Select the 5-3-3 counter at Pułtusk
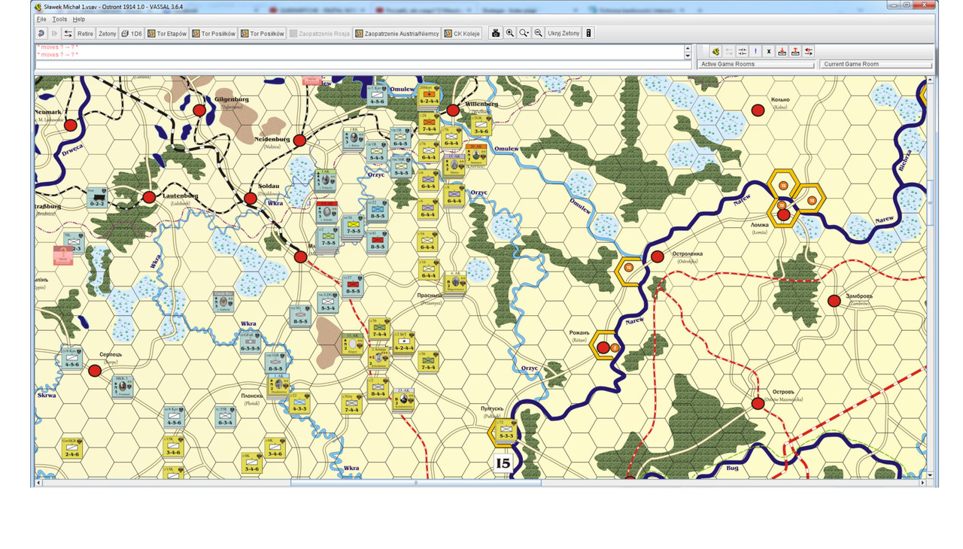 (x=506, y=430)
